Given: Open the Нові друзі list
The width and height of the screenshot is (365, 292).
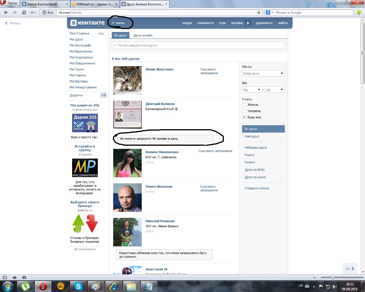Looking at the screenshot, I should pyautogui.click(x=252, y=136).
